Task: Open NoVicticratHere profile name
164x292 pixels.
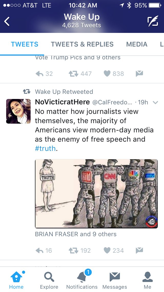Action: [63, 102]
